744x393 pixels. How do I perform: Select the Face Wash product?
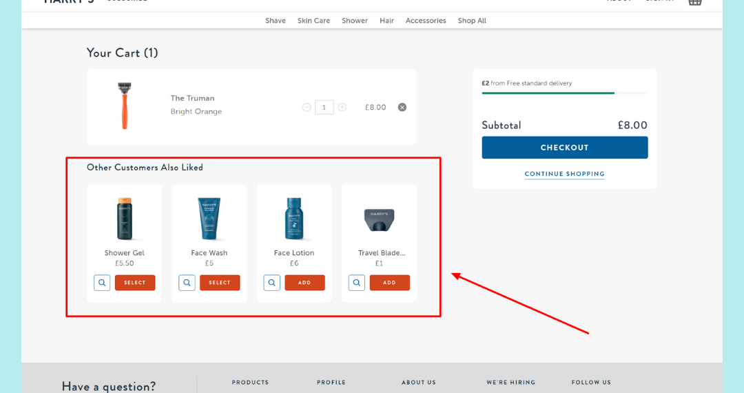[220, 283]
